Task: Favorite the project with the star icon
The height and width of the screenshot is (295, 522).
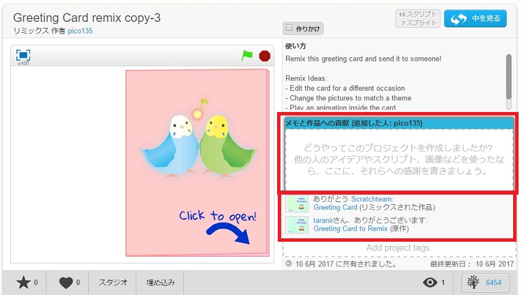Action: 24,283
